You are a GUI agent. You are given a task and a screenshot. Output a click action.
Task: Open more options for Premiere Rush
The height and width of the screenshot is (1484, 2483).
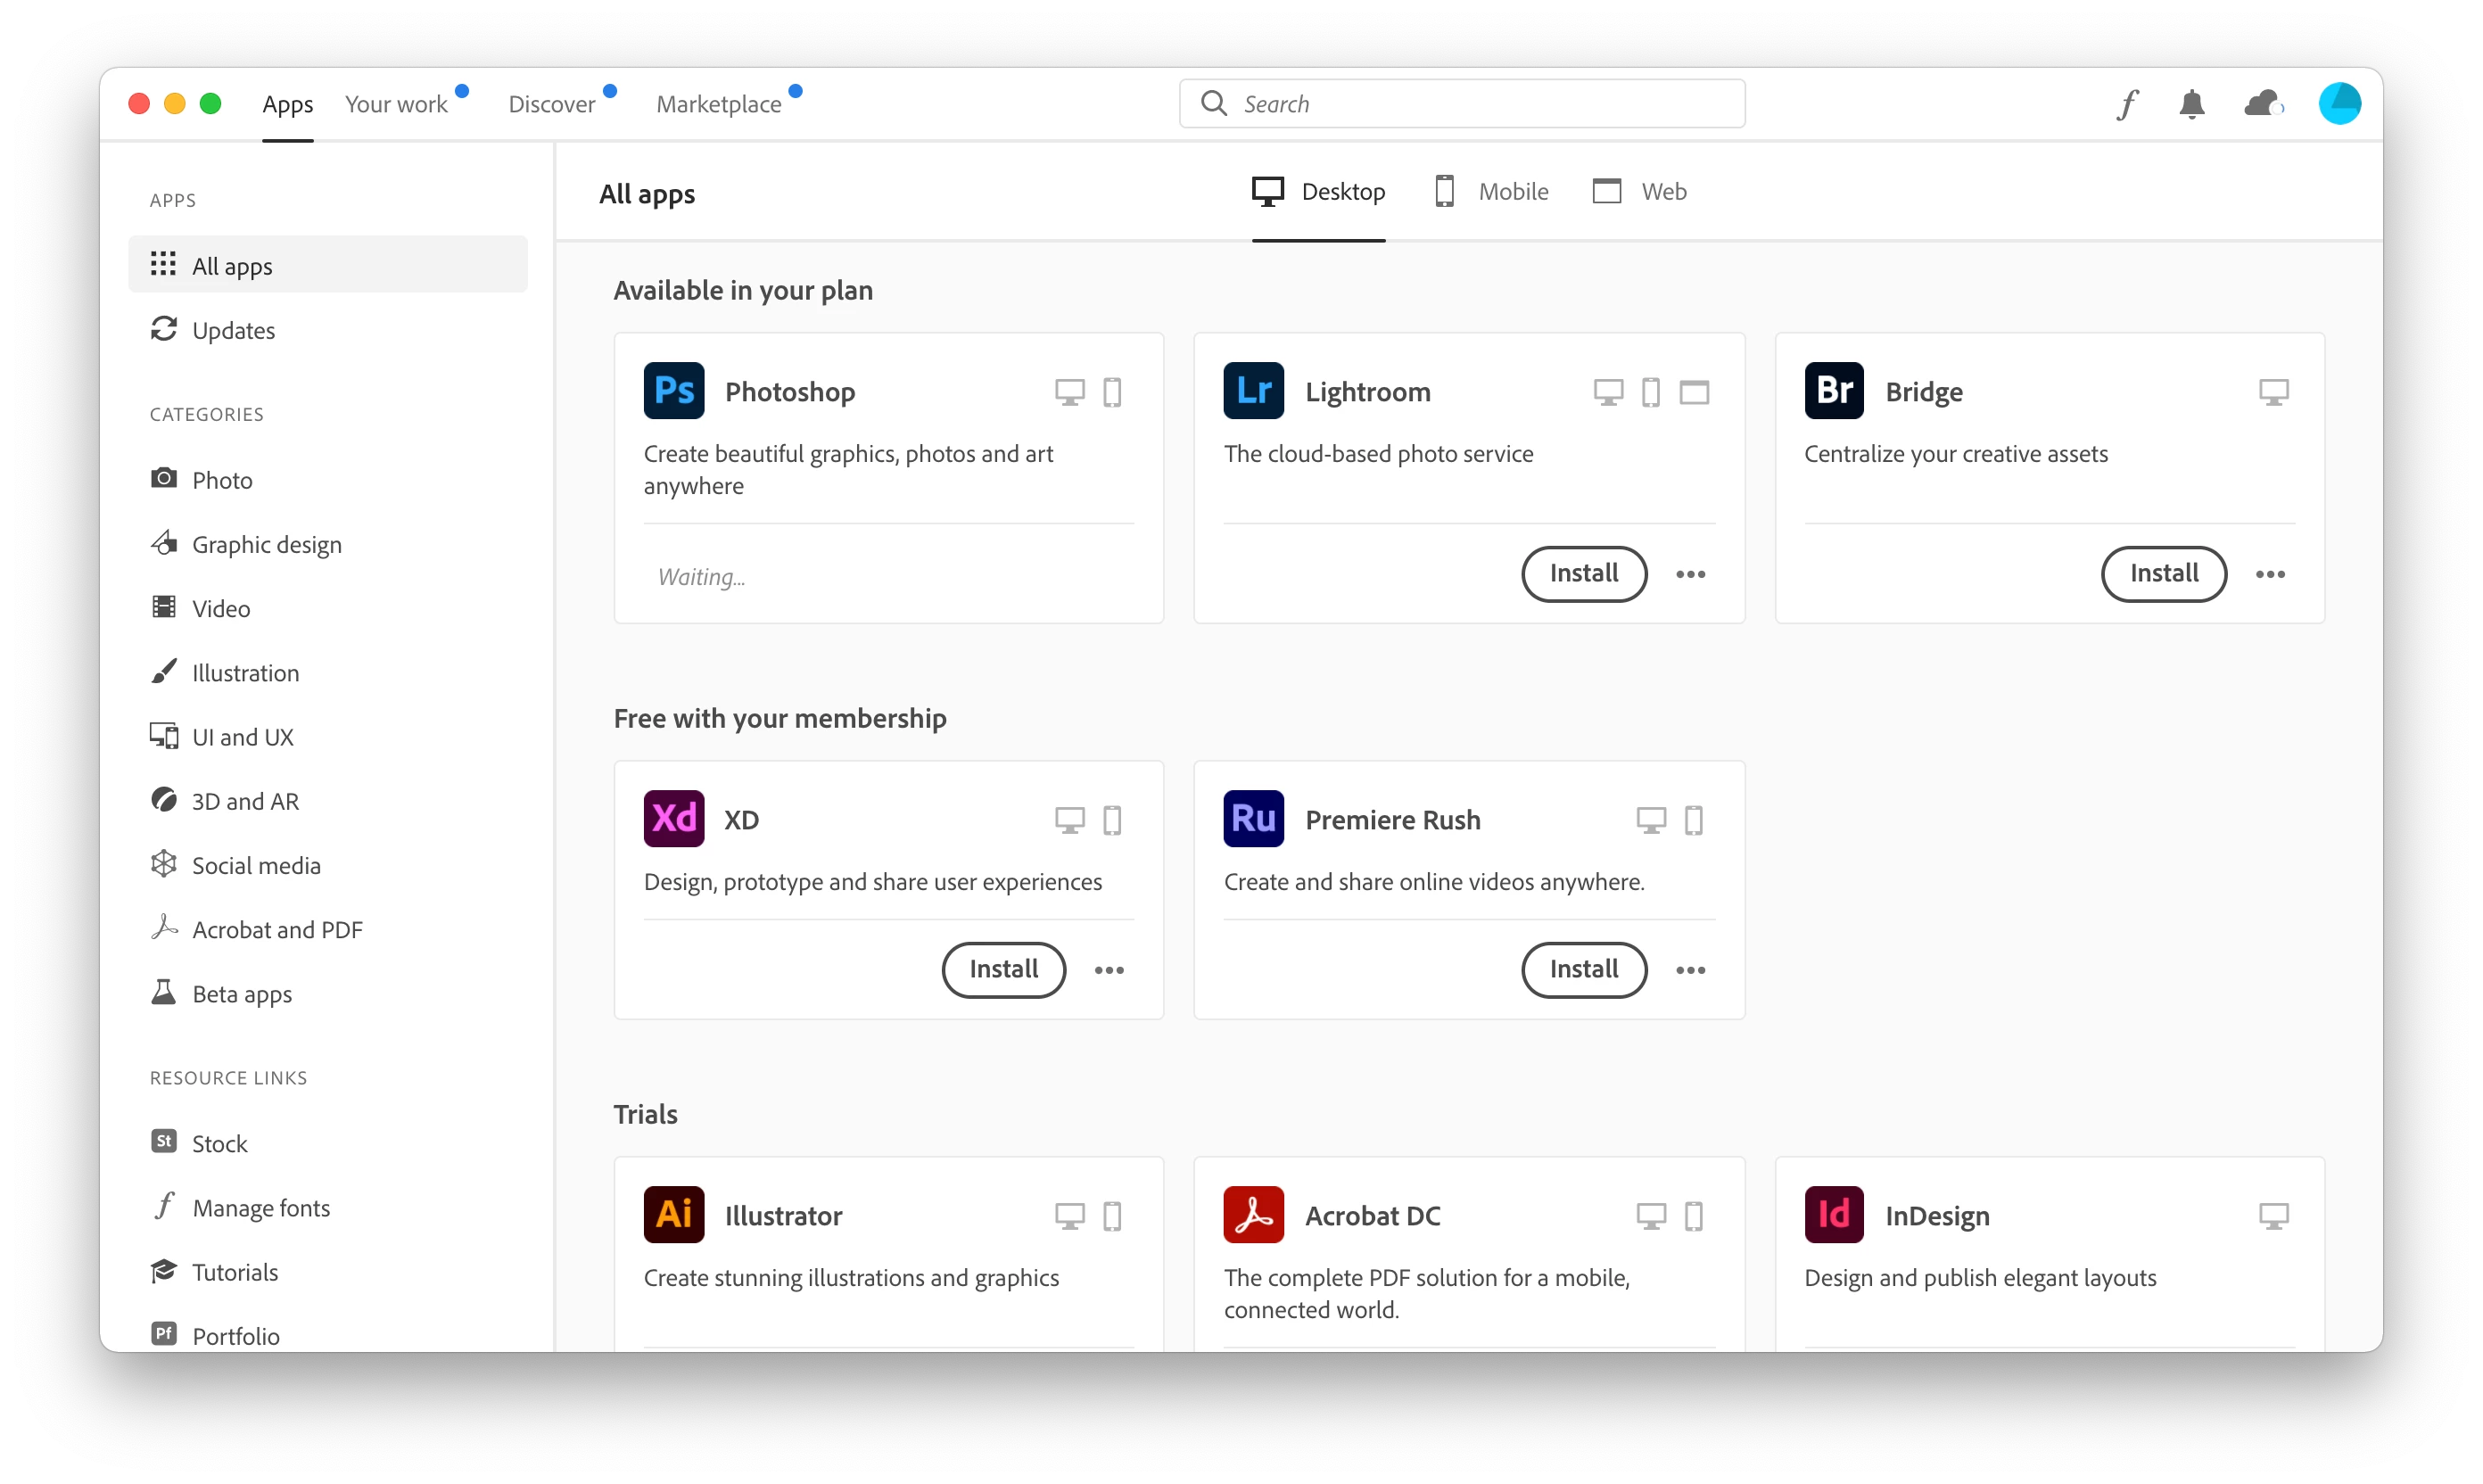pyautogui.click(x=1690, y=970)
